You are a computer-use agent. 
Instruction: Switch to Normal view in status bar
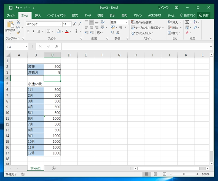[x=147, y=174]
